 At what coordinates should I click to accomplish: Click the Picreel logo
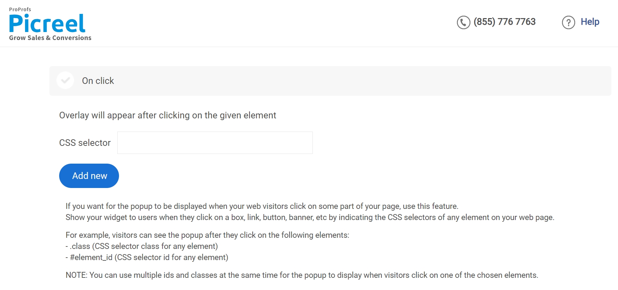pyautogui.click(x=47, y=23)
